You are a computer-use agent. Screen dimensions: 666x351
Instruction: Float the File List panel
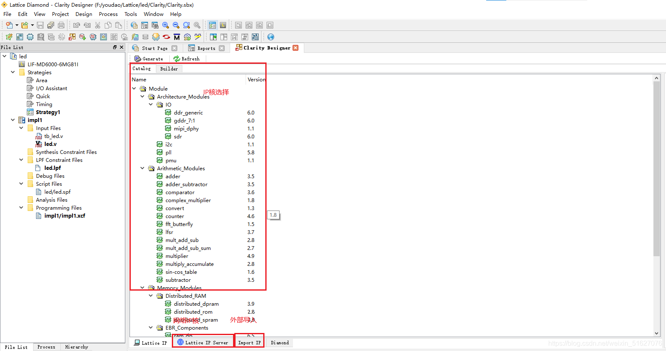[115, 47]
